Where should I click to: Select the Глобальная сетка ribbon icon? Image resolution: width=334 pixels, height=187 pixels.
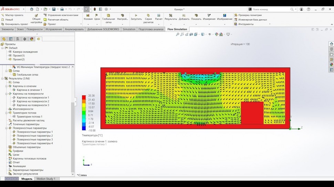(108, 15)
